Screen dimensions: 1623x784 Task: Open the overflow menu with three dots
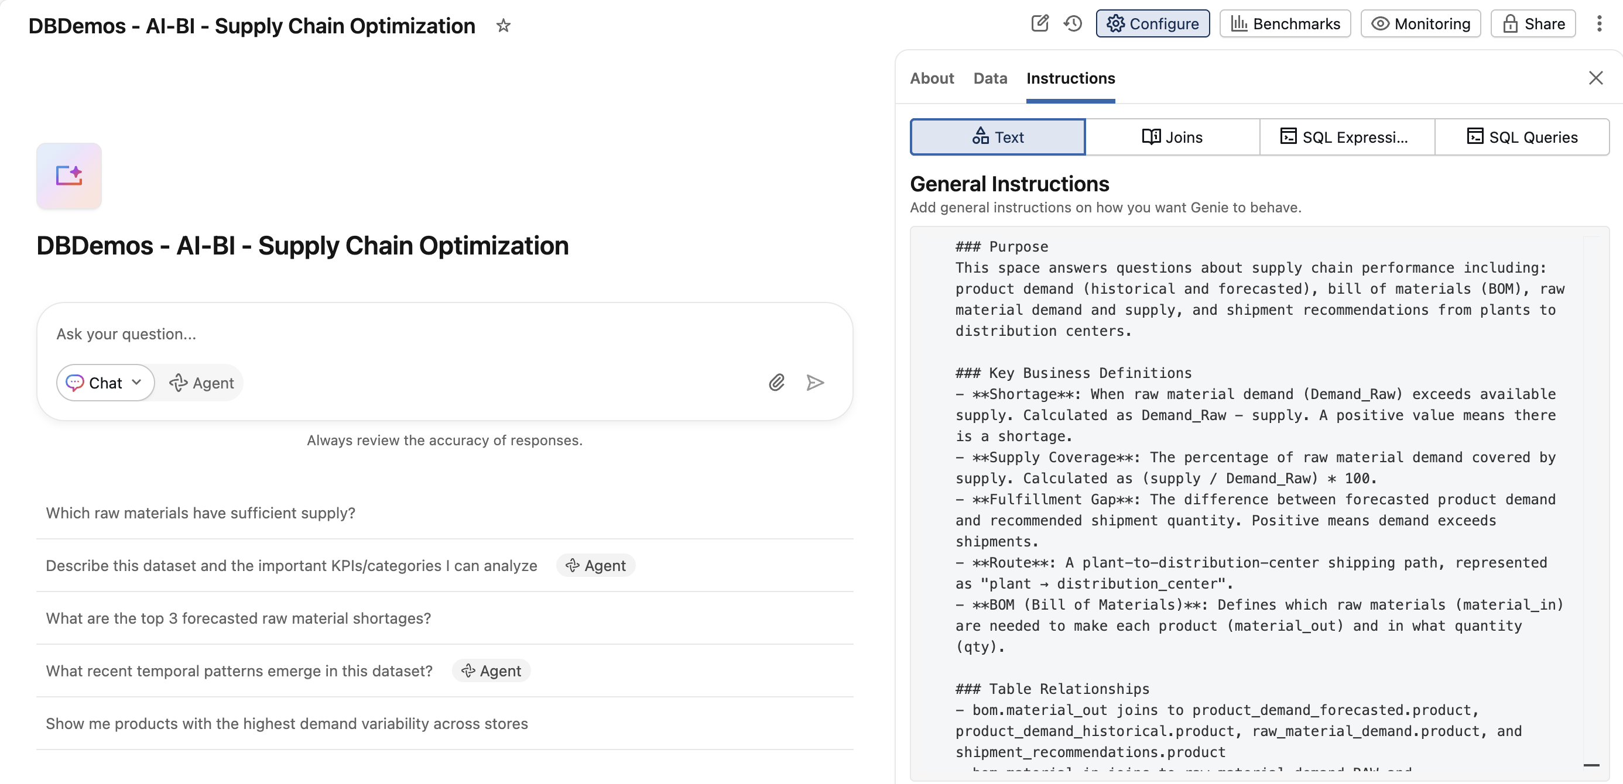click(x=1600, y=23)
